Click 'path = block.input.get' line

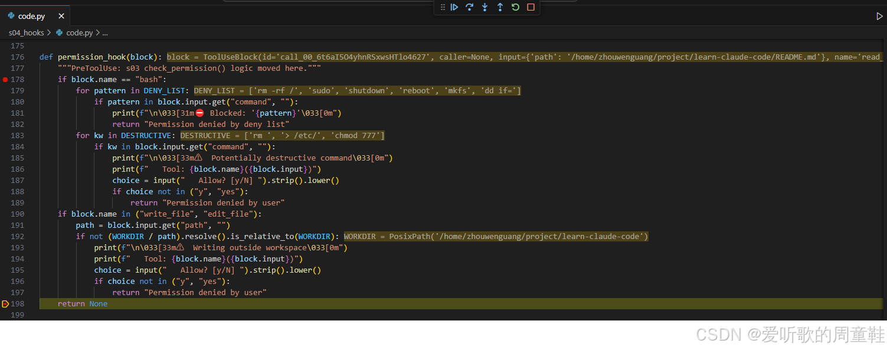point(153,225)
